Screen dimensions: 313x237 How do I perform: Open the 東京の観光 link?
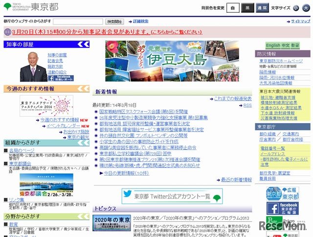[x=78, y=137]
